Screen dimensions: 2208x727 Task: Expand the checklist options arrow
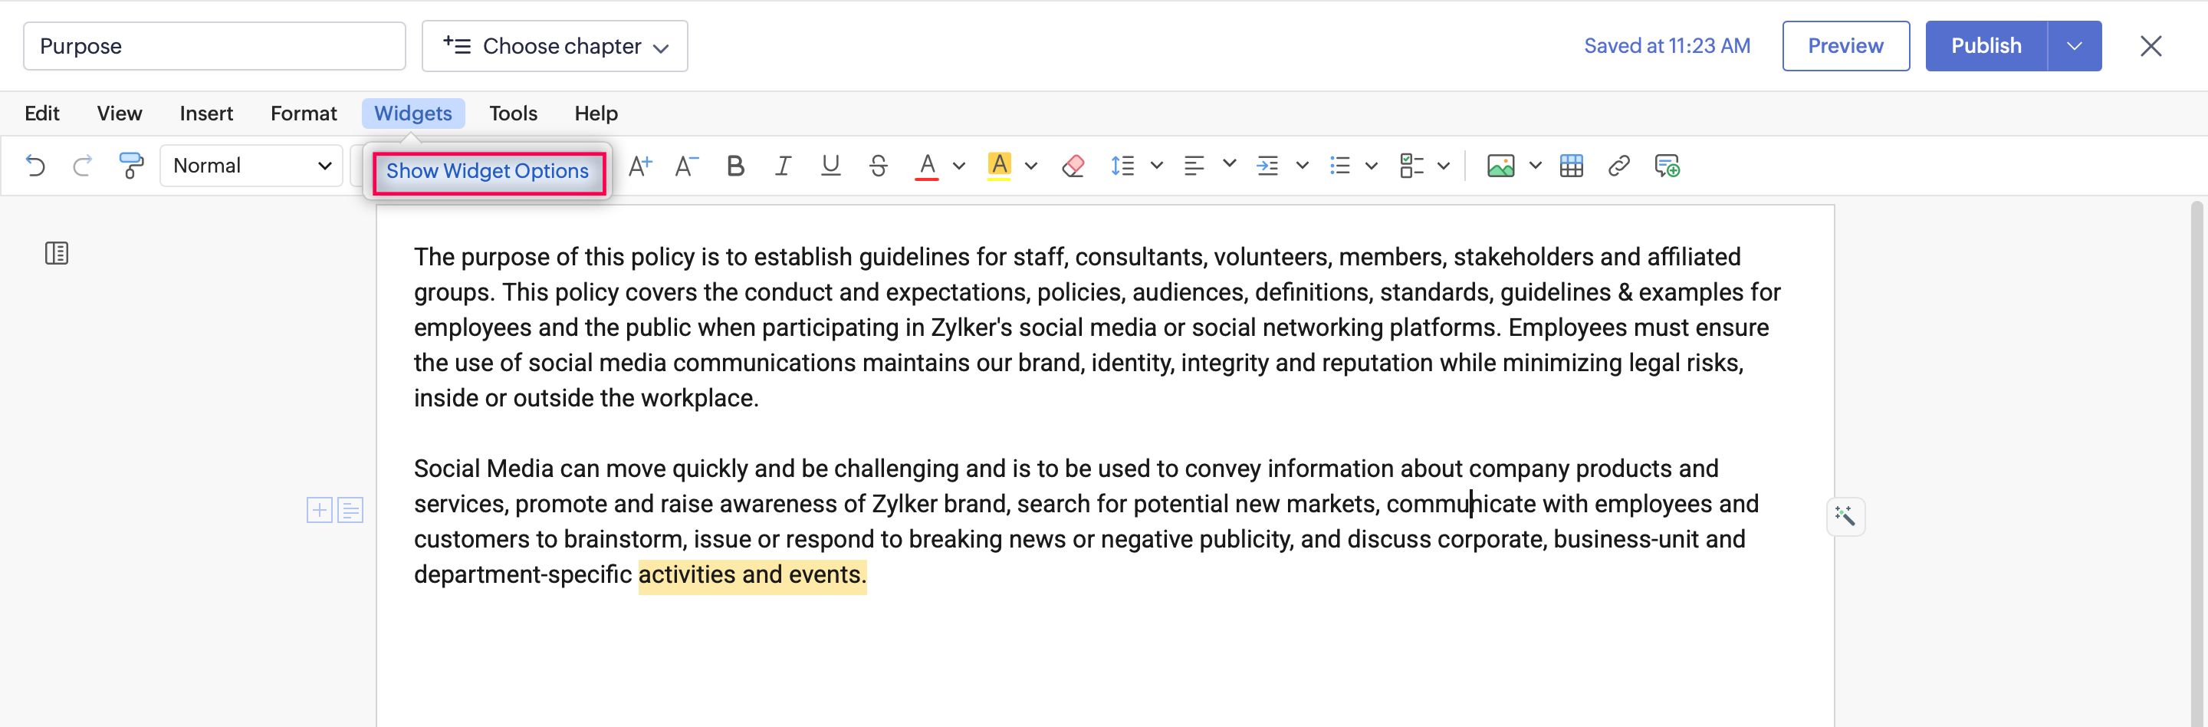coord(1444,166)
